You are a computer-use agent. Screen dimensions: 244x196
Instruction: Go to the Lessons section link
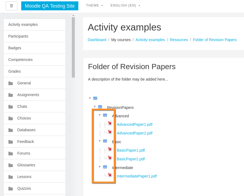point(24,177)
